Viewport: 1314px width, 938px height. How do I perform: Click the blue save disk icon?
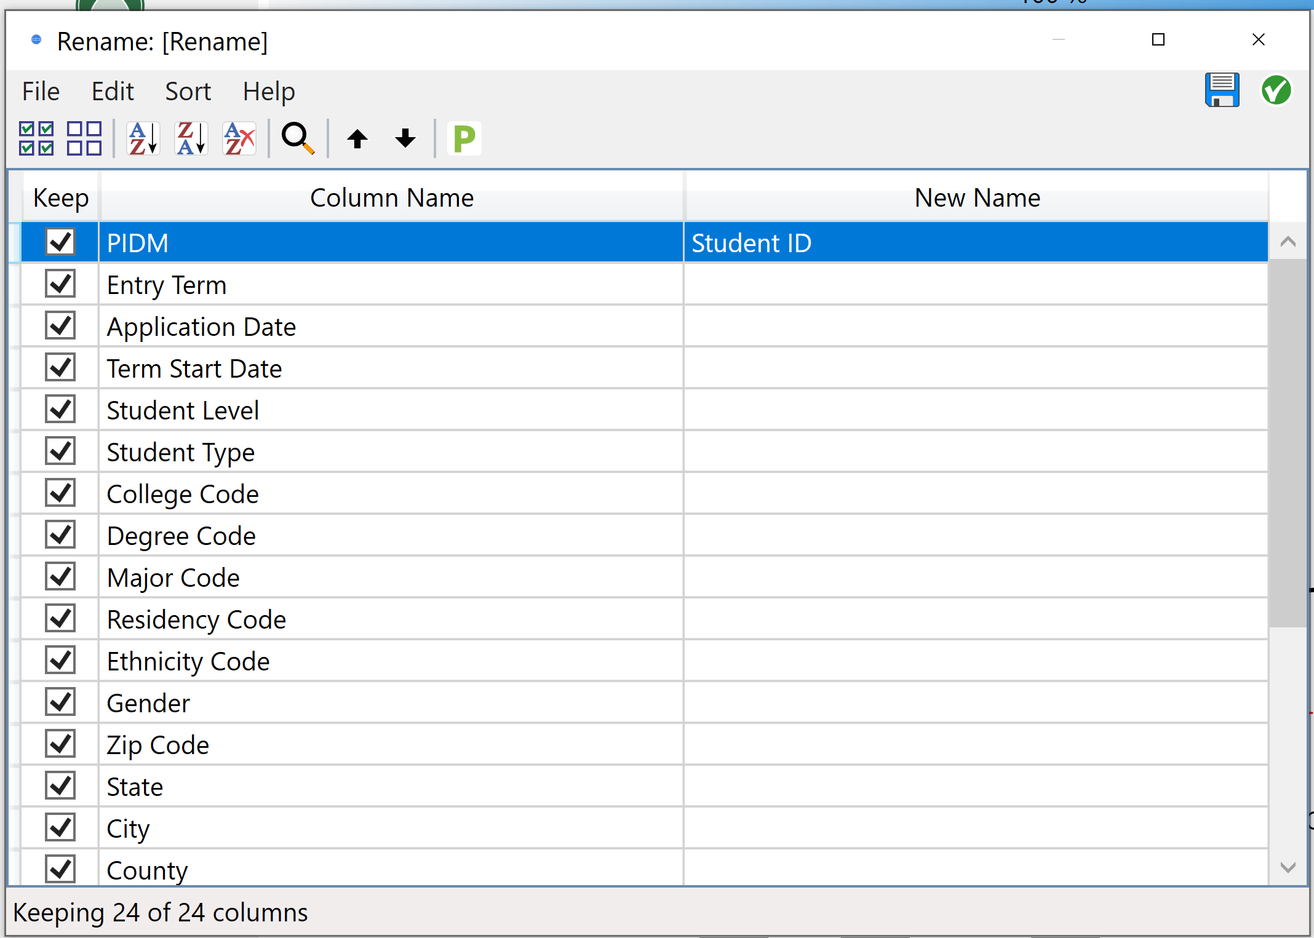pos(1222,90)
